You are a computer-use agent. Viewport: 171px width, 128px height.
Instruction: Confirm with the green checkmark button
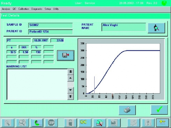coord(159,110)
